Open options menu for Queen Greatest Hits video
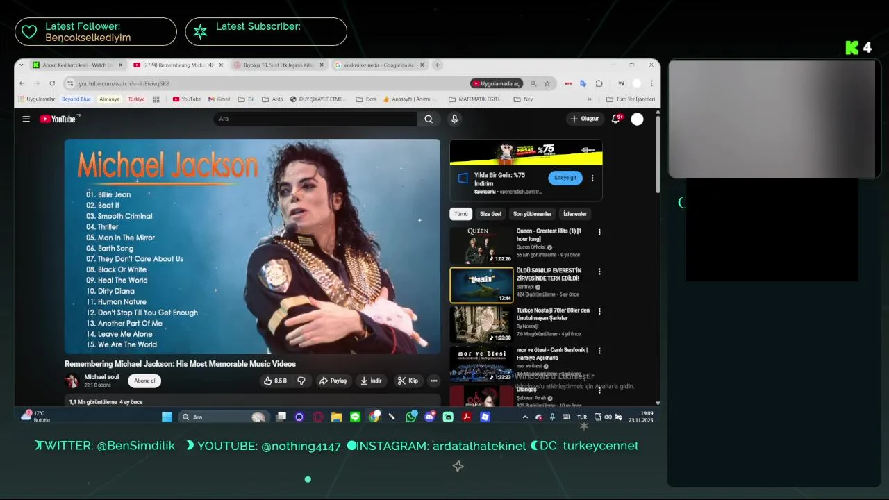The width and height of the screenshot is (889, 500). pos(599,232)
